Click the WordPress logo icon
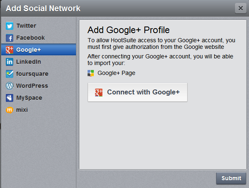Viewport: 249px width, 188px height. pos(9,86)
